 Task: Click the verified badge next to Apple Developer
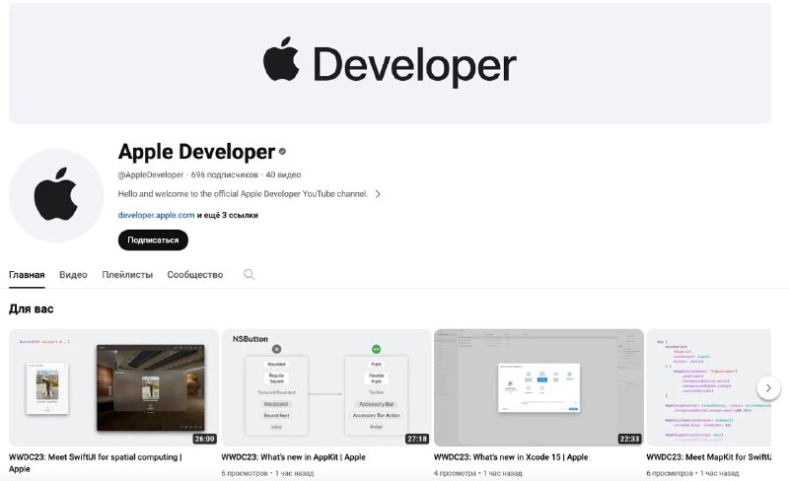click(x=282, y=152)
